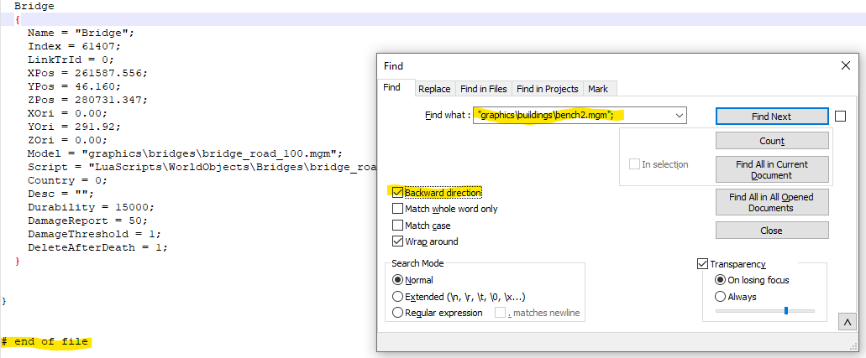Click the closing red brace after DeleteAfterDeath

18,261
